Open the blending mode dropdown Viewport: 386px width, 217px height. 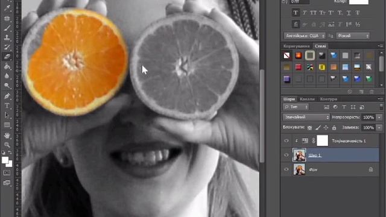306,118
